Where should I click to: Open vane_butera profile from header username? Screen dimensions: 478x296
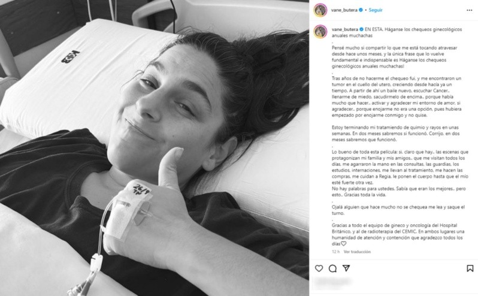344,10
